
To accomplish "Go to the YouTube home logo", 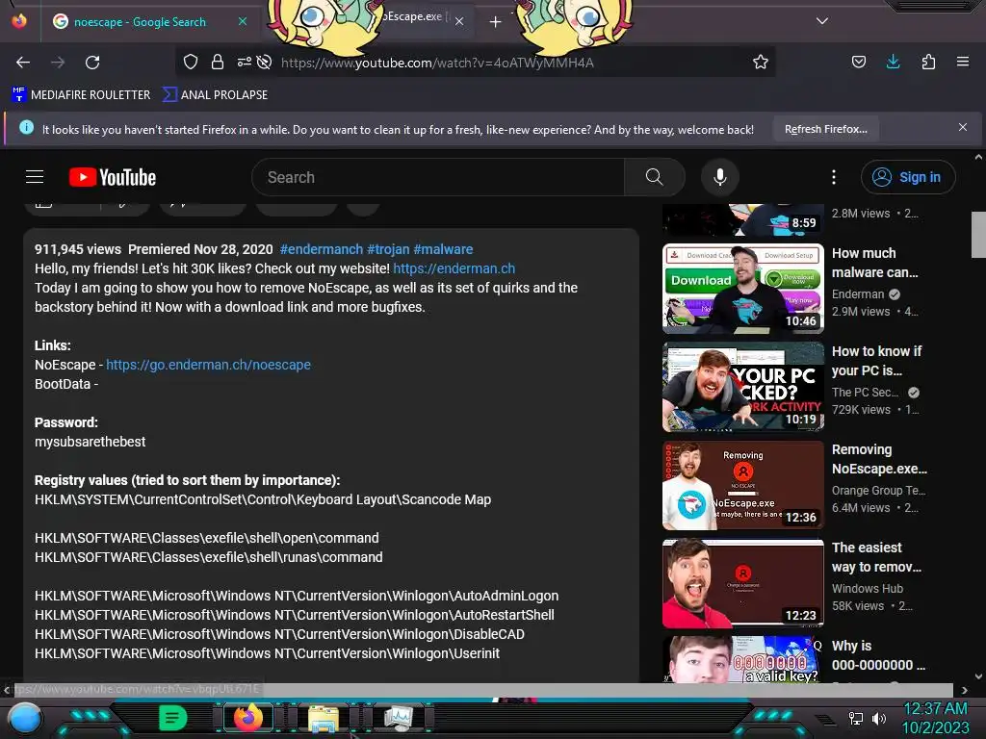I will [113, 177].
